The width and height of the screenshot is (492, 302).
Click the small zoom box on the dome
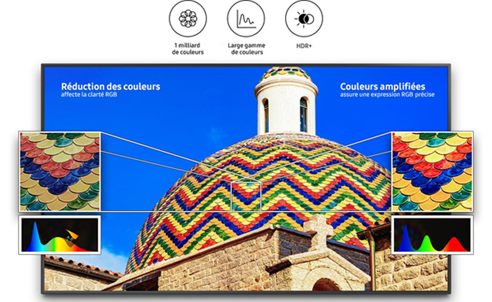[x=246, y=196]
